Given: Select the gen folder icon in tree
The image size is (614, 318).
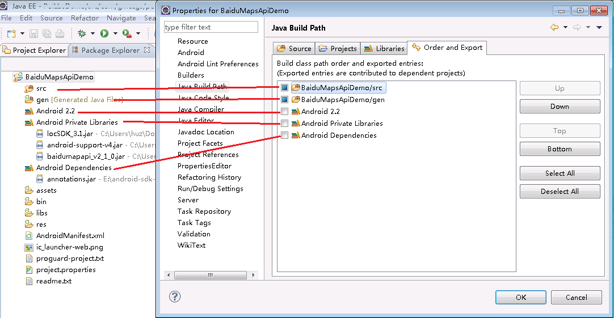Looking at the screenshot, I should [x=29, y=100].
